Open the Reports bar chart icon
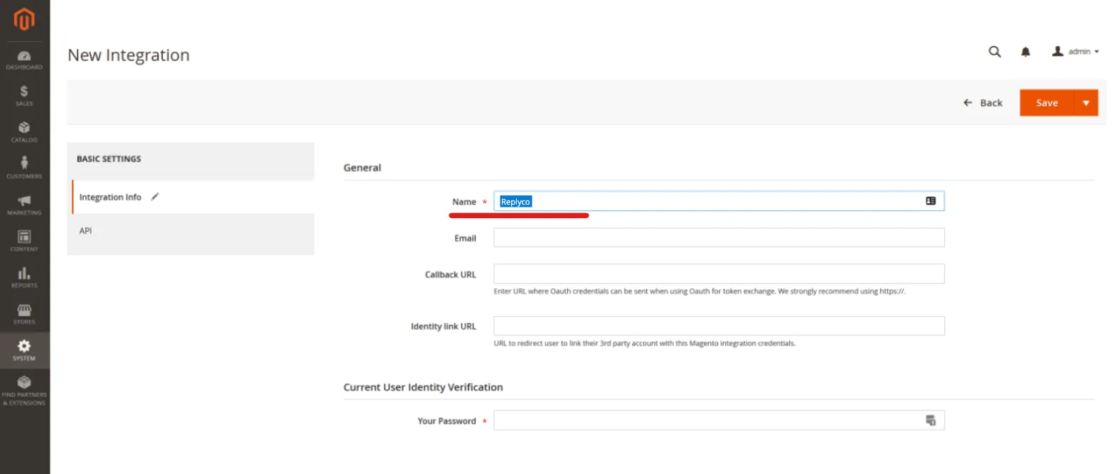This screenshot has height=474, width=1114. [x=24, y=273]
